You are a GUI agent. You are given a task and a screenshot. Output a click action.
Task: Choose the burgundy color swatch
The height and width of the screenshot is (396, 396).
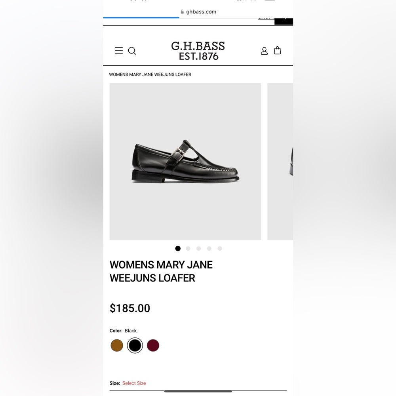pos(153,345)
